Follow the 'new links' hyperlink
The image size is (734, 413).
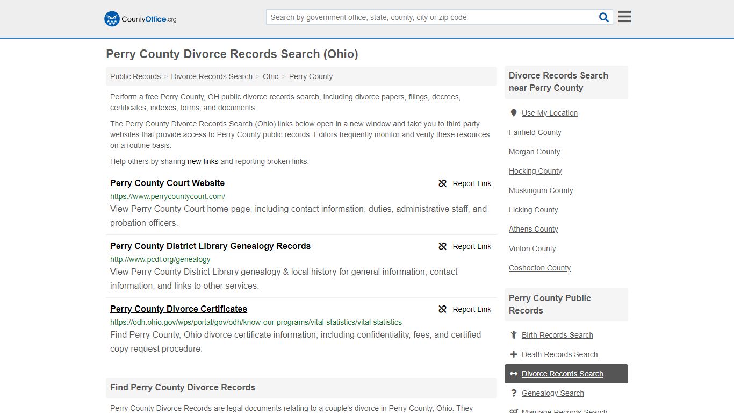[x=203, y=161]
